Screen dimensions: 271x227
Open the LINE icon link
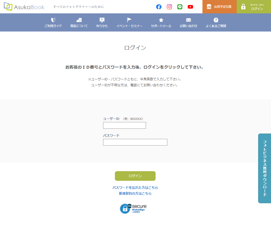pyautogui.click(x=180, y=7)
